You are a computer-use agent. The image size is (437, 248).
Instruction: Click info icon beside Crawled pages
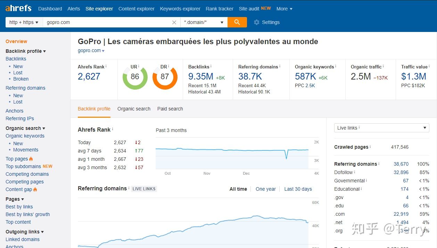tap(370, 147)
